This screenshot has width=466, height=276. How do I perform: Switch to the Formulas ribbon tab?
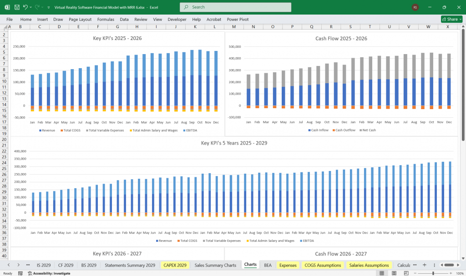pos(106,19)
